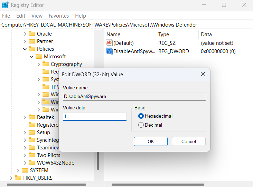Click the Policies folder icon
The image size is (253, 187).
[x=32, y=49]
